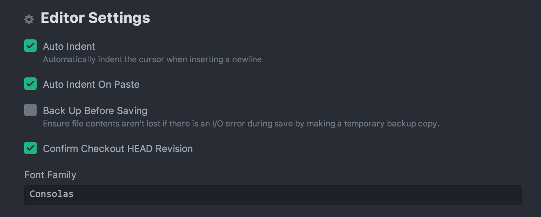Click the Auto Indent On Paste label

point(91,84)
